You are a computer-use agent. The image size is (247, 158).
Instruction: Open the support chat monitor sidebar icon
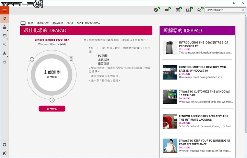point(4,36)
